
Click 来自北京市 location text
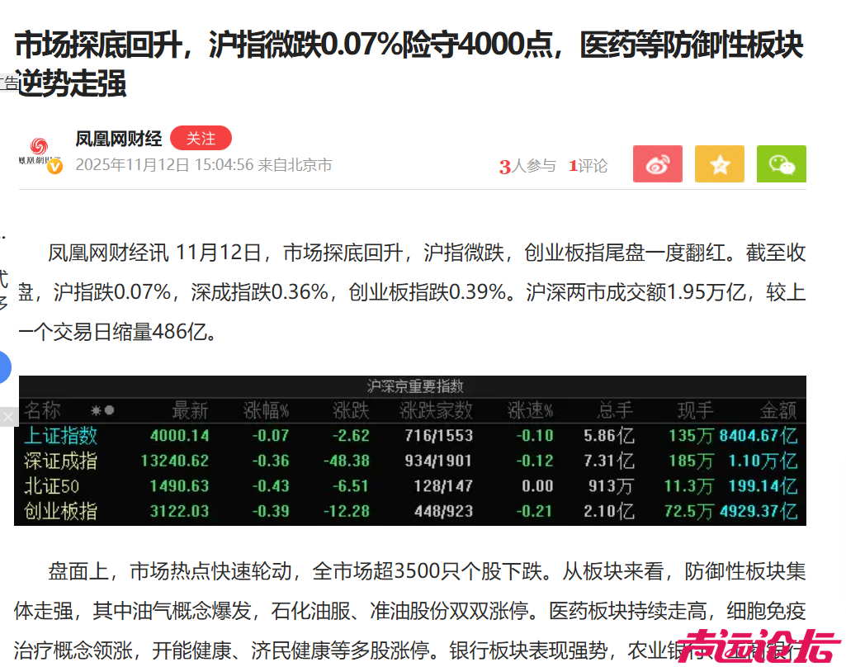point(295,165)
